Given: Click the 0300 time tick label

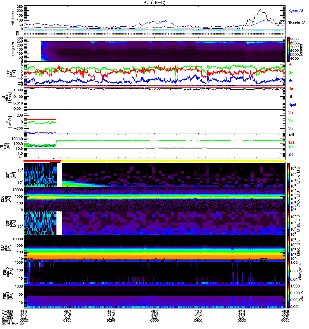Looking at the screenshot, I should click(x=154, y=320).
